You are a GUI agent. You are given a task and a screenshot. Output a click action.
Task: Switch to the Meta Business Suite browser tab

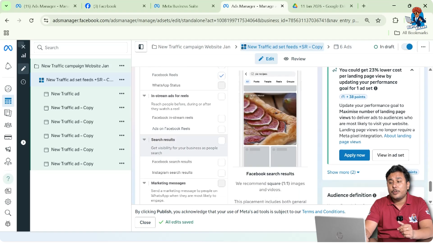pyautogui.click(x=184, y=6)
